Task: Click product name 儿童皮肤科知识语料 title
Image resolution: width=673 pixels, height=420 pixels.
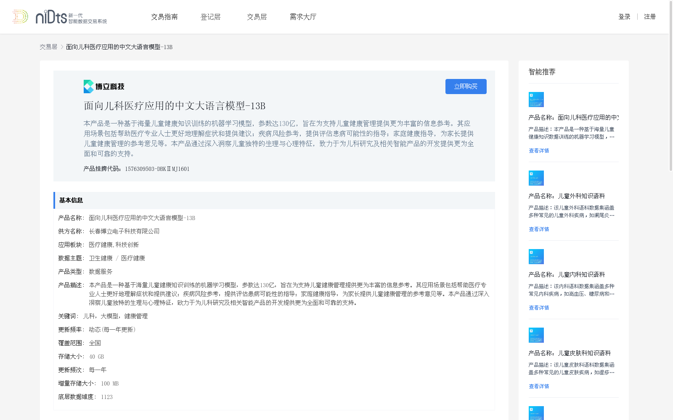Action: (570, 353)
